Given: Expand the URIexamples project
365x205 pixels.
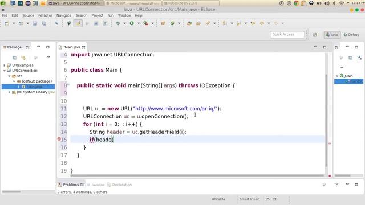Looking at the screenshot, I should tap(5, 65).
